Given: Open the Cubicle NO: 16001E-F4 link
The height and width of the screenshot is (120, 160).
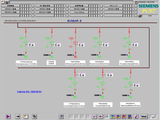Looking at the screenshot, I should point(29,92).
